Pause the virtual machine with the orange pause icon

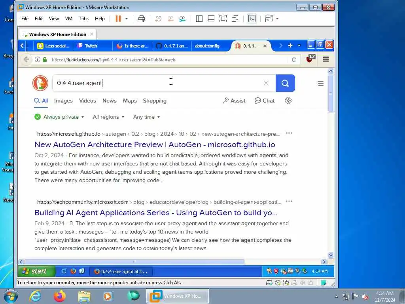pyautogui.click(x=118, y=19)
